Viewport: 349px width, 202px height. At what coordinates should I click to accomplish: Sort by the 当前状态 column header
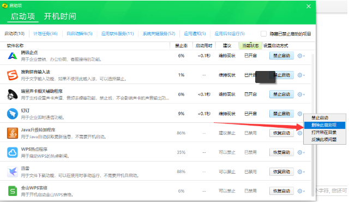point(250,46)
